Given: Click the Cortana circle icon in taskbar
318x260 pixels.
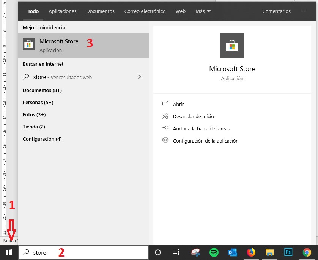Looking at the screenshot, I should (x=158, y=252).
